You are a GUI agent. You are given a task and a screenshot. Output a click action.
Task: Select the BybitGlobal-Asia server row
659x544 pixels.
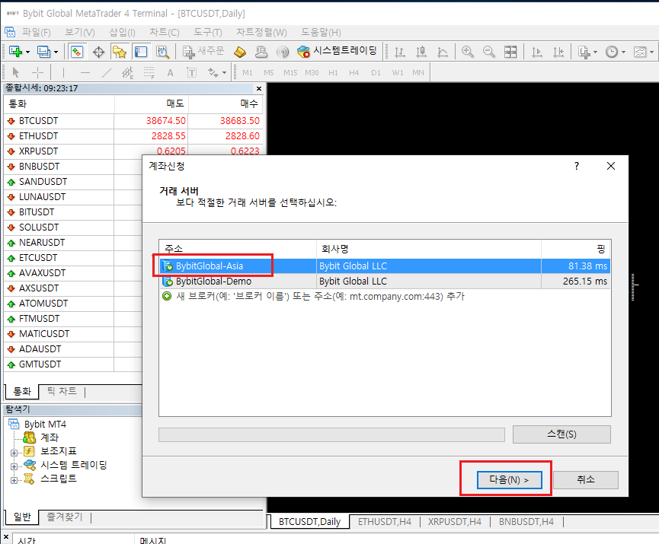tap(385, 266)
